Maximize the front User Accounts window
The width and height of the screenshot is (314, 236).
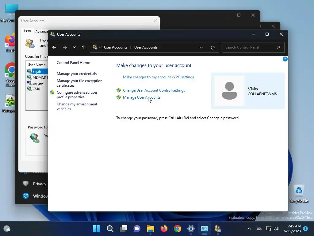coord(267,34)
